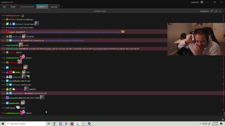Open Windows Start menu
Image resolution: width=225 pixels, height=126 pixels.
click(3, 124)
